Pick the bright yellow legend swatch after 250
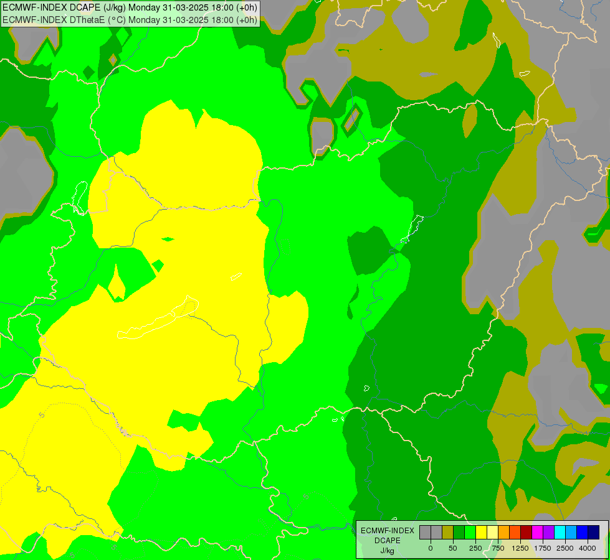The width and height of the screenshot is (610, 560). [x=481, y=533]
